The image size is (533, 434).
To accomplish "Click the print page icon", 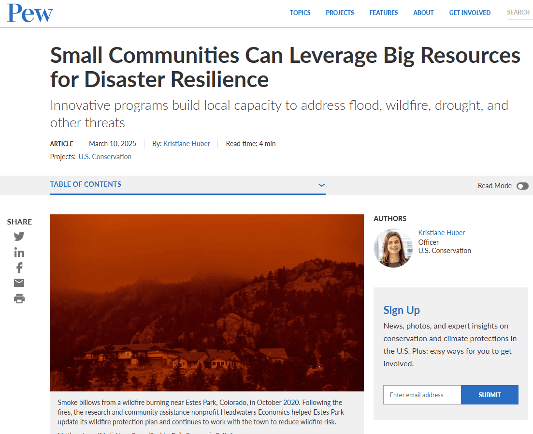I will coord(19,299).
